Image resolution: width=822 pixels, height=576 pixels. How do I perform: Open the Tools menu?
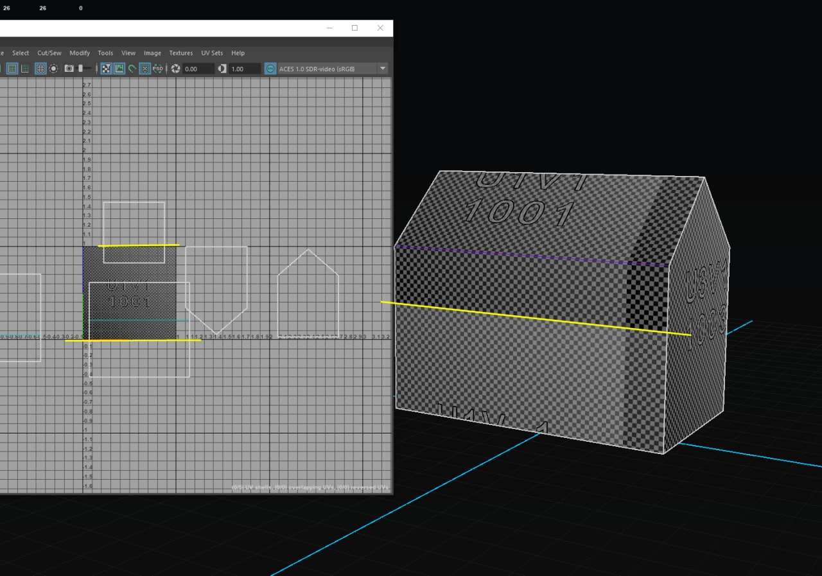point(105,53)
